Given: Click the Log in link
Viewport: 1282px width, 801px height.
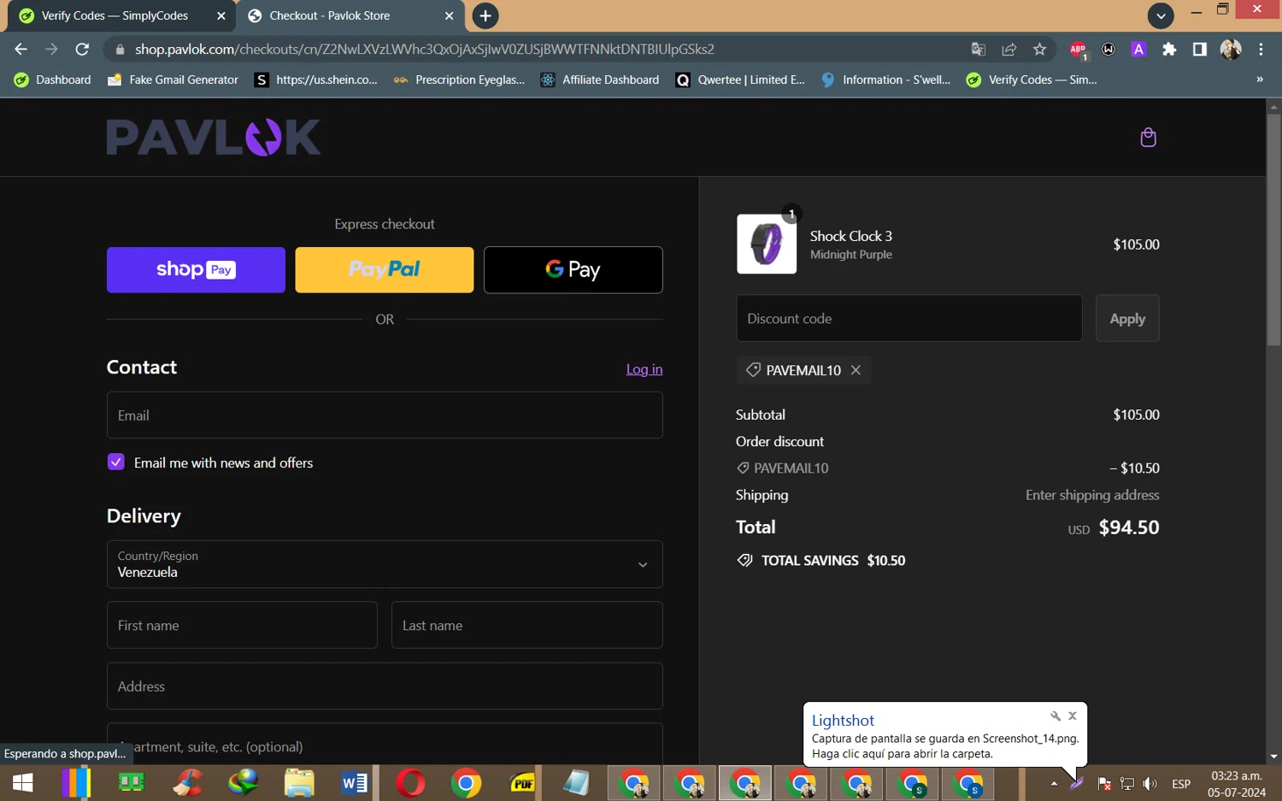Looking at the screenshot, I should 644,369.
